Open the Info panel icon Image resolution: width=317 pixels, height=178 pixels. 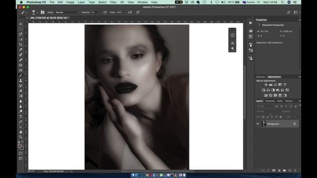click(x=232, y=35)
